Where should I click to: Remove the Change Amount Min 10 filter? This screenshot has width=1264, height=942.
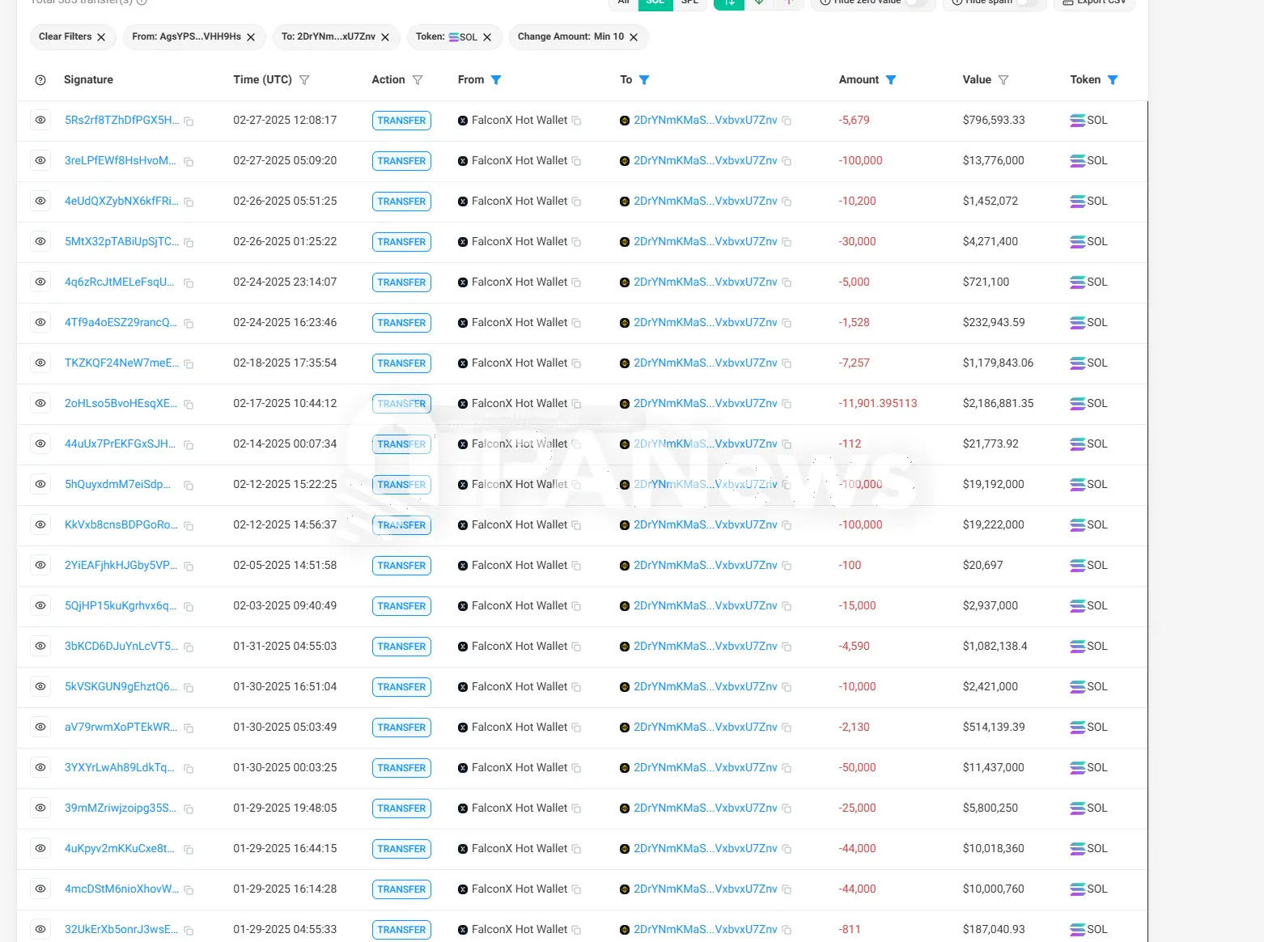point(634,37)
